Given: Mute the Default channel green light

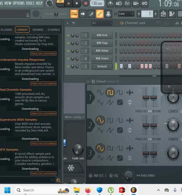Looking at the screenshot, I should [68, 66].
